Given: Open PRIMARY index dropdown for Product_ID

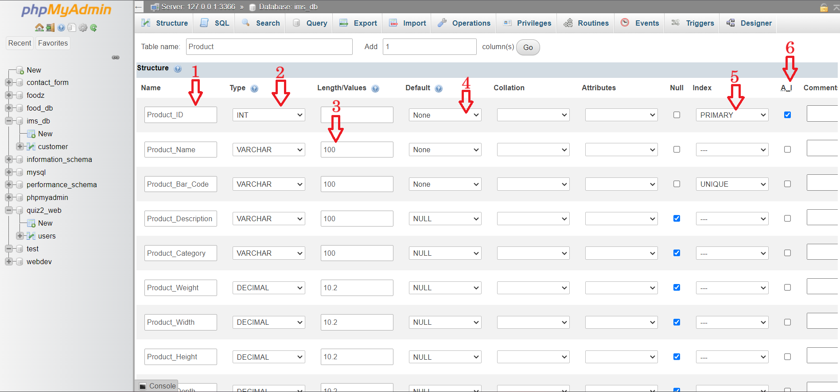Looking at the screenshot, I should [x=732, y=115].
